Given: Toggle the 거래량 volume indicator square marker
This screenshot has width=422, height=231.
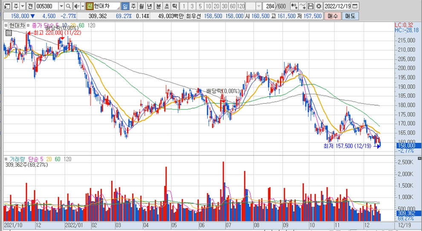Looking at the screenshot, I should point(6,159).
